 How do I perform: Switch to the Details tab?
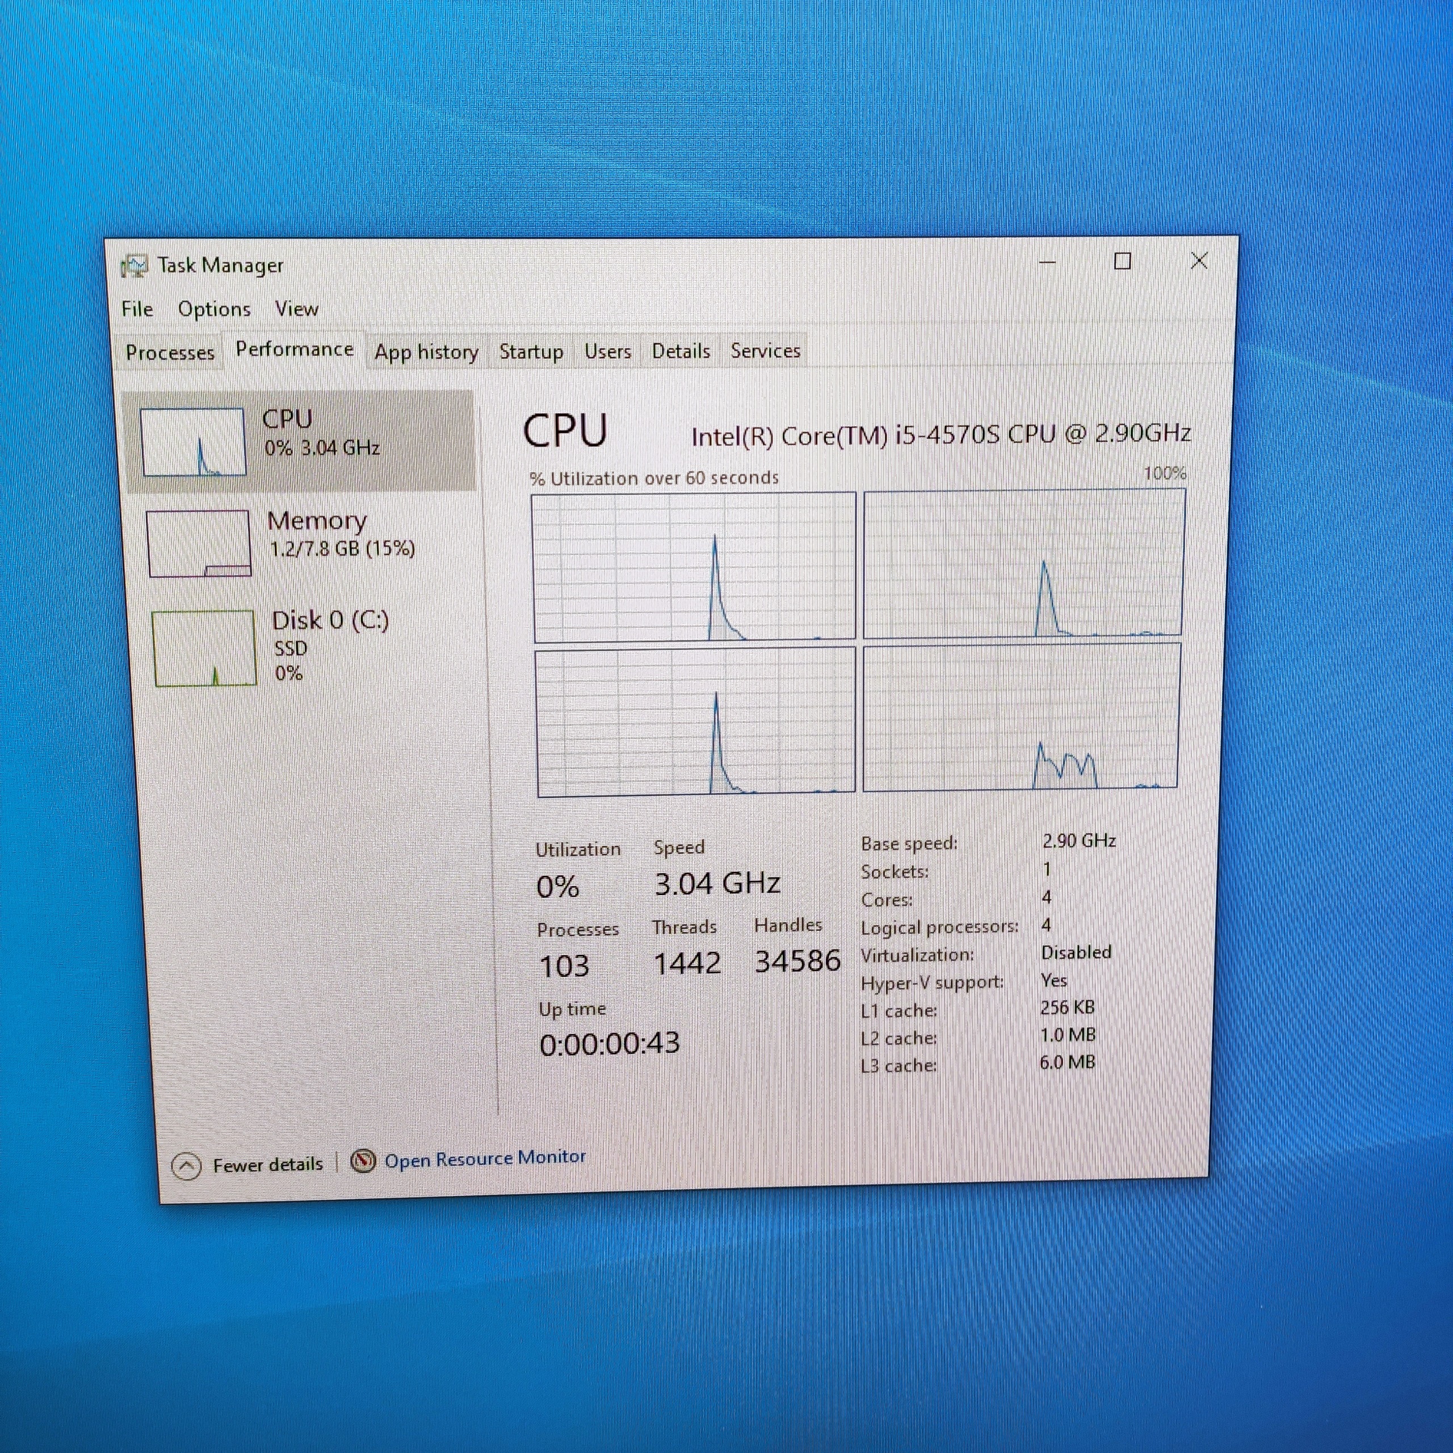pyautogui.click(x=681, y=350)
